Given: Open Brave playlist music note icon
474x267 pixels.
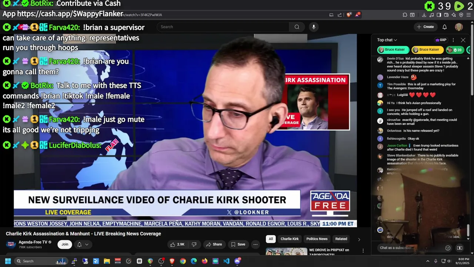Looking at the screenshot, I should (x=431, y=15).
